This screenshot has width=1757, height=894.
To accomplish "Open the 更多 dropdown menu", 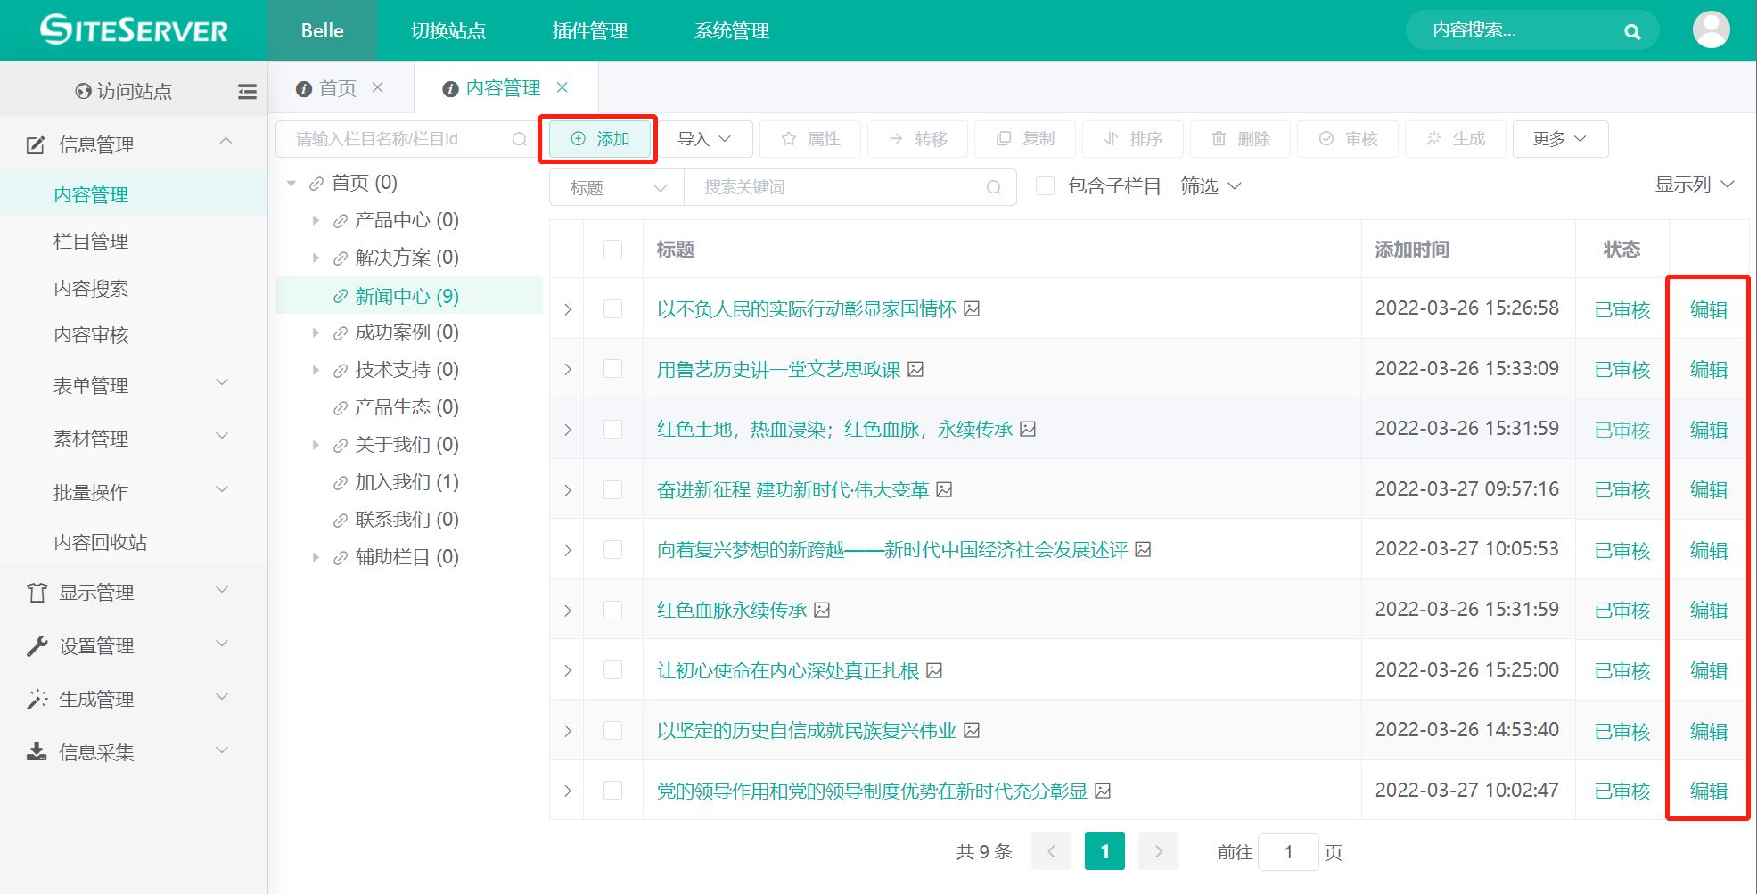I will [1559, 139].
